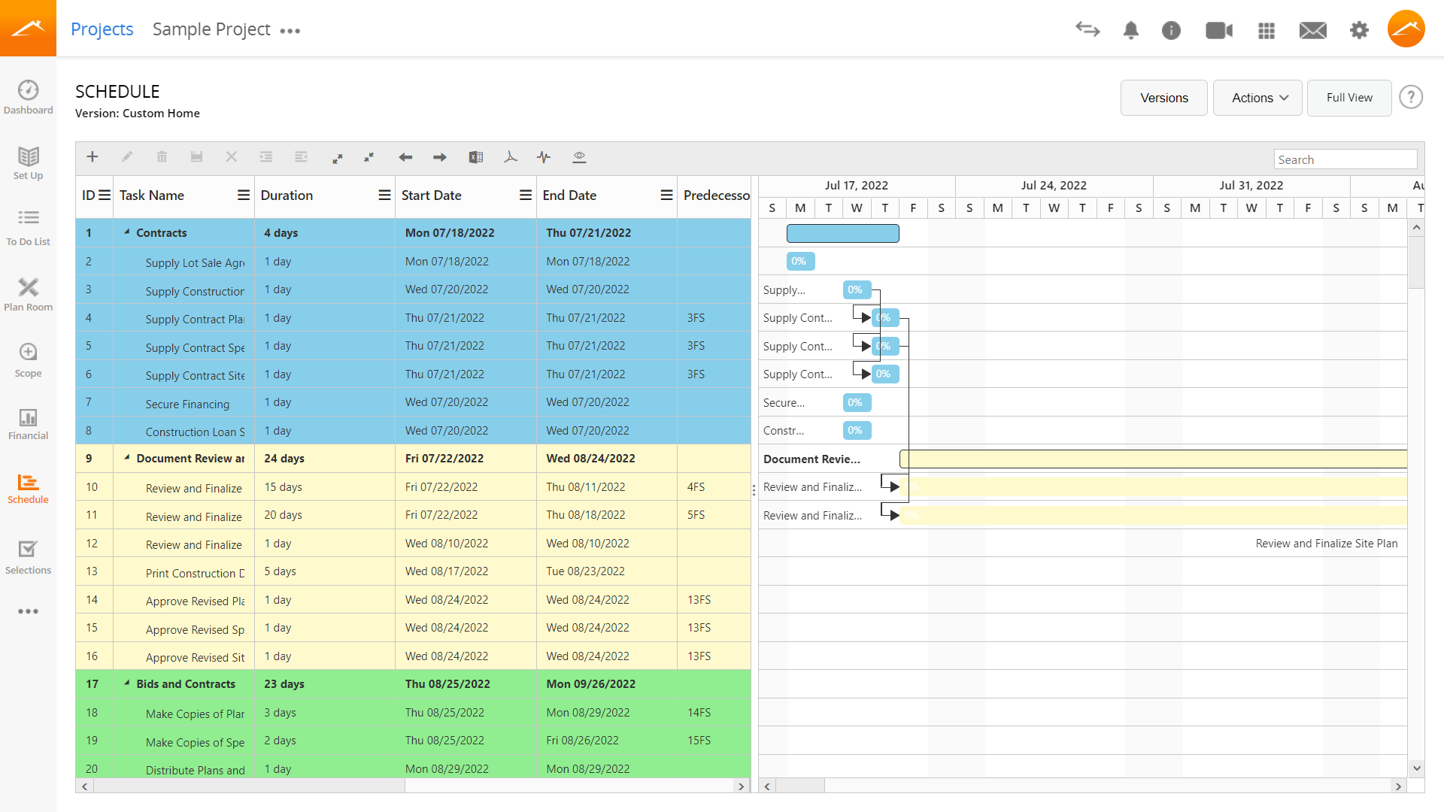This screenshot has width=1444, height=812.
Task: Click the video camera icon in the header
Action: click(x=1218, y=30)
